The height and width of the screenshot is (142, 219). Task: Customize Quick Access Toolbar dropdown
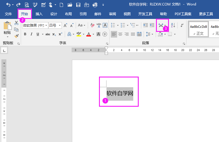click(103, 5)
